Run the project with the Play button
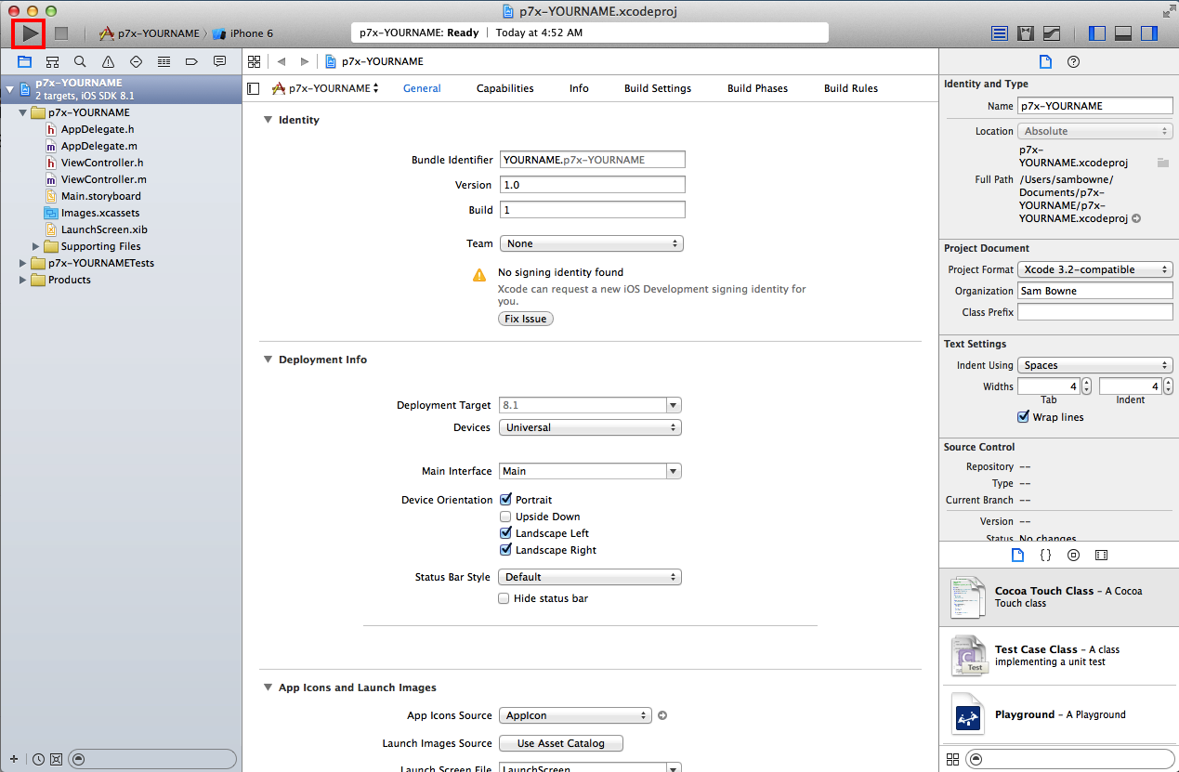The image size is (1179, 772). coord(31,33)
